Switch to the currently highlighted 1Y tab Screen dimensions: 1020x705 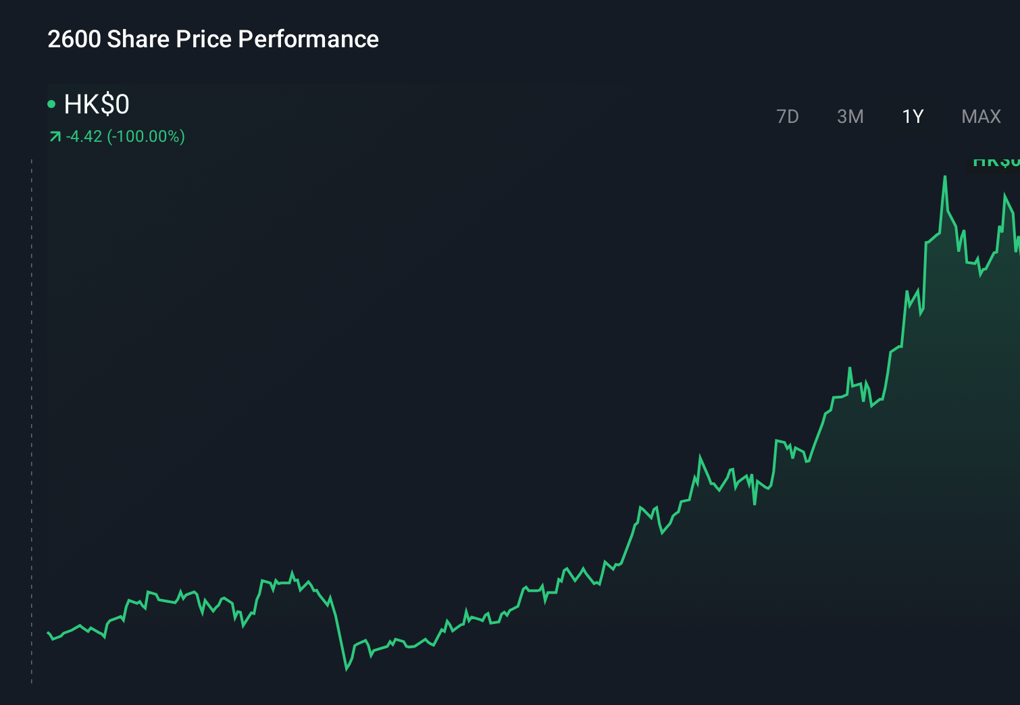tap(913, 116)
